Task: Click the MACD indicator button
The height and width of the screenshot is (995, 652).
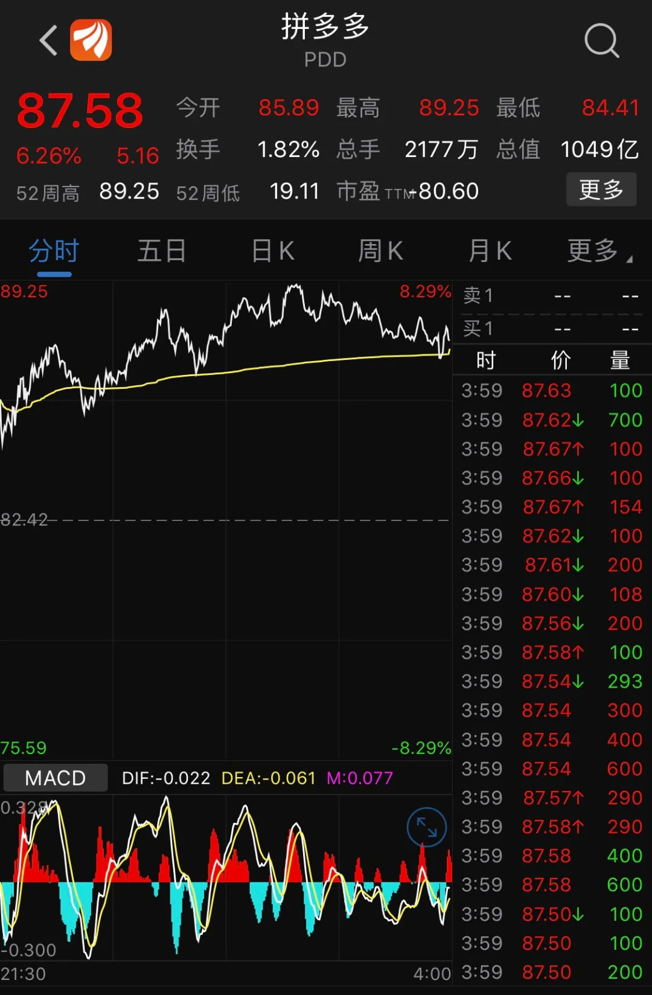Action: click(x=56, y=778)
